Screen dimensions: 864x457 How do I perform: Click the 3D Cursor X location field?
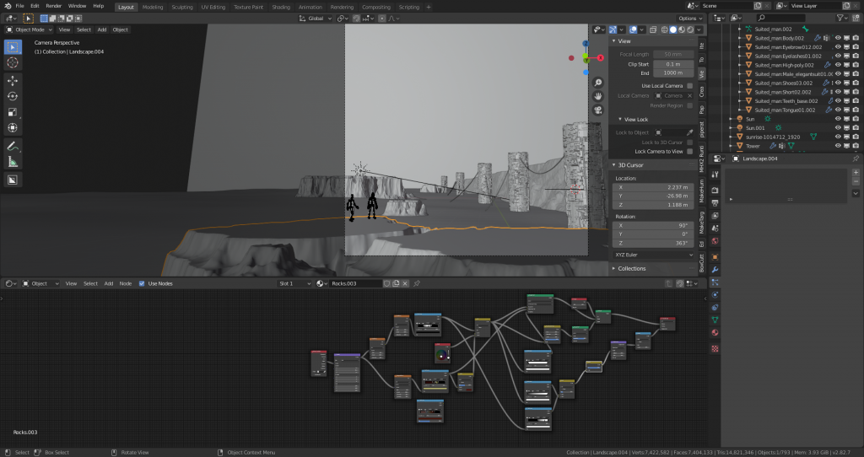653,187
